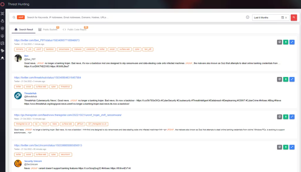The height and width of the screenshot is (172, 301).
Task: Clear the search field with the X circle icon
Action: (x=248, y=17)
